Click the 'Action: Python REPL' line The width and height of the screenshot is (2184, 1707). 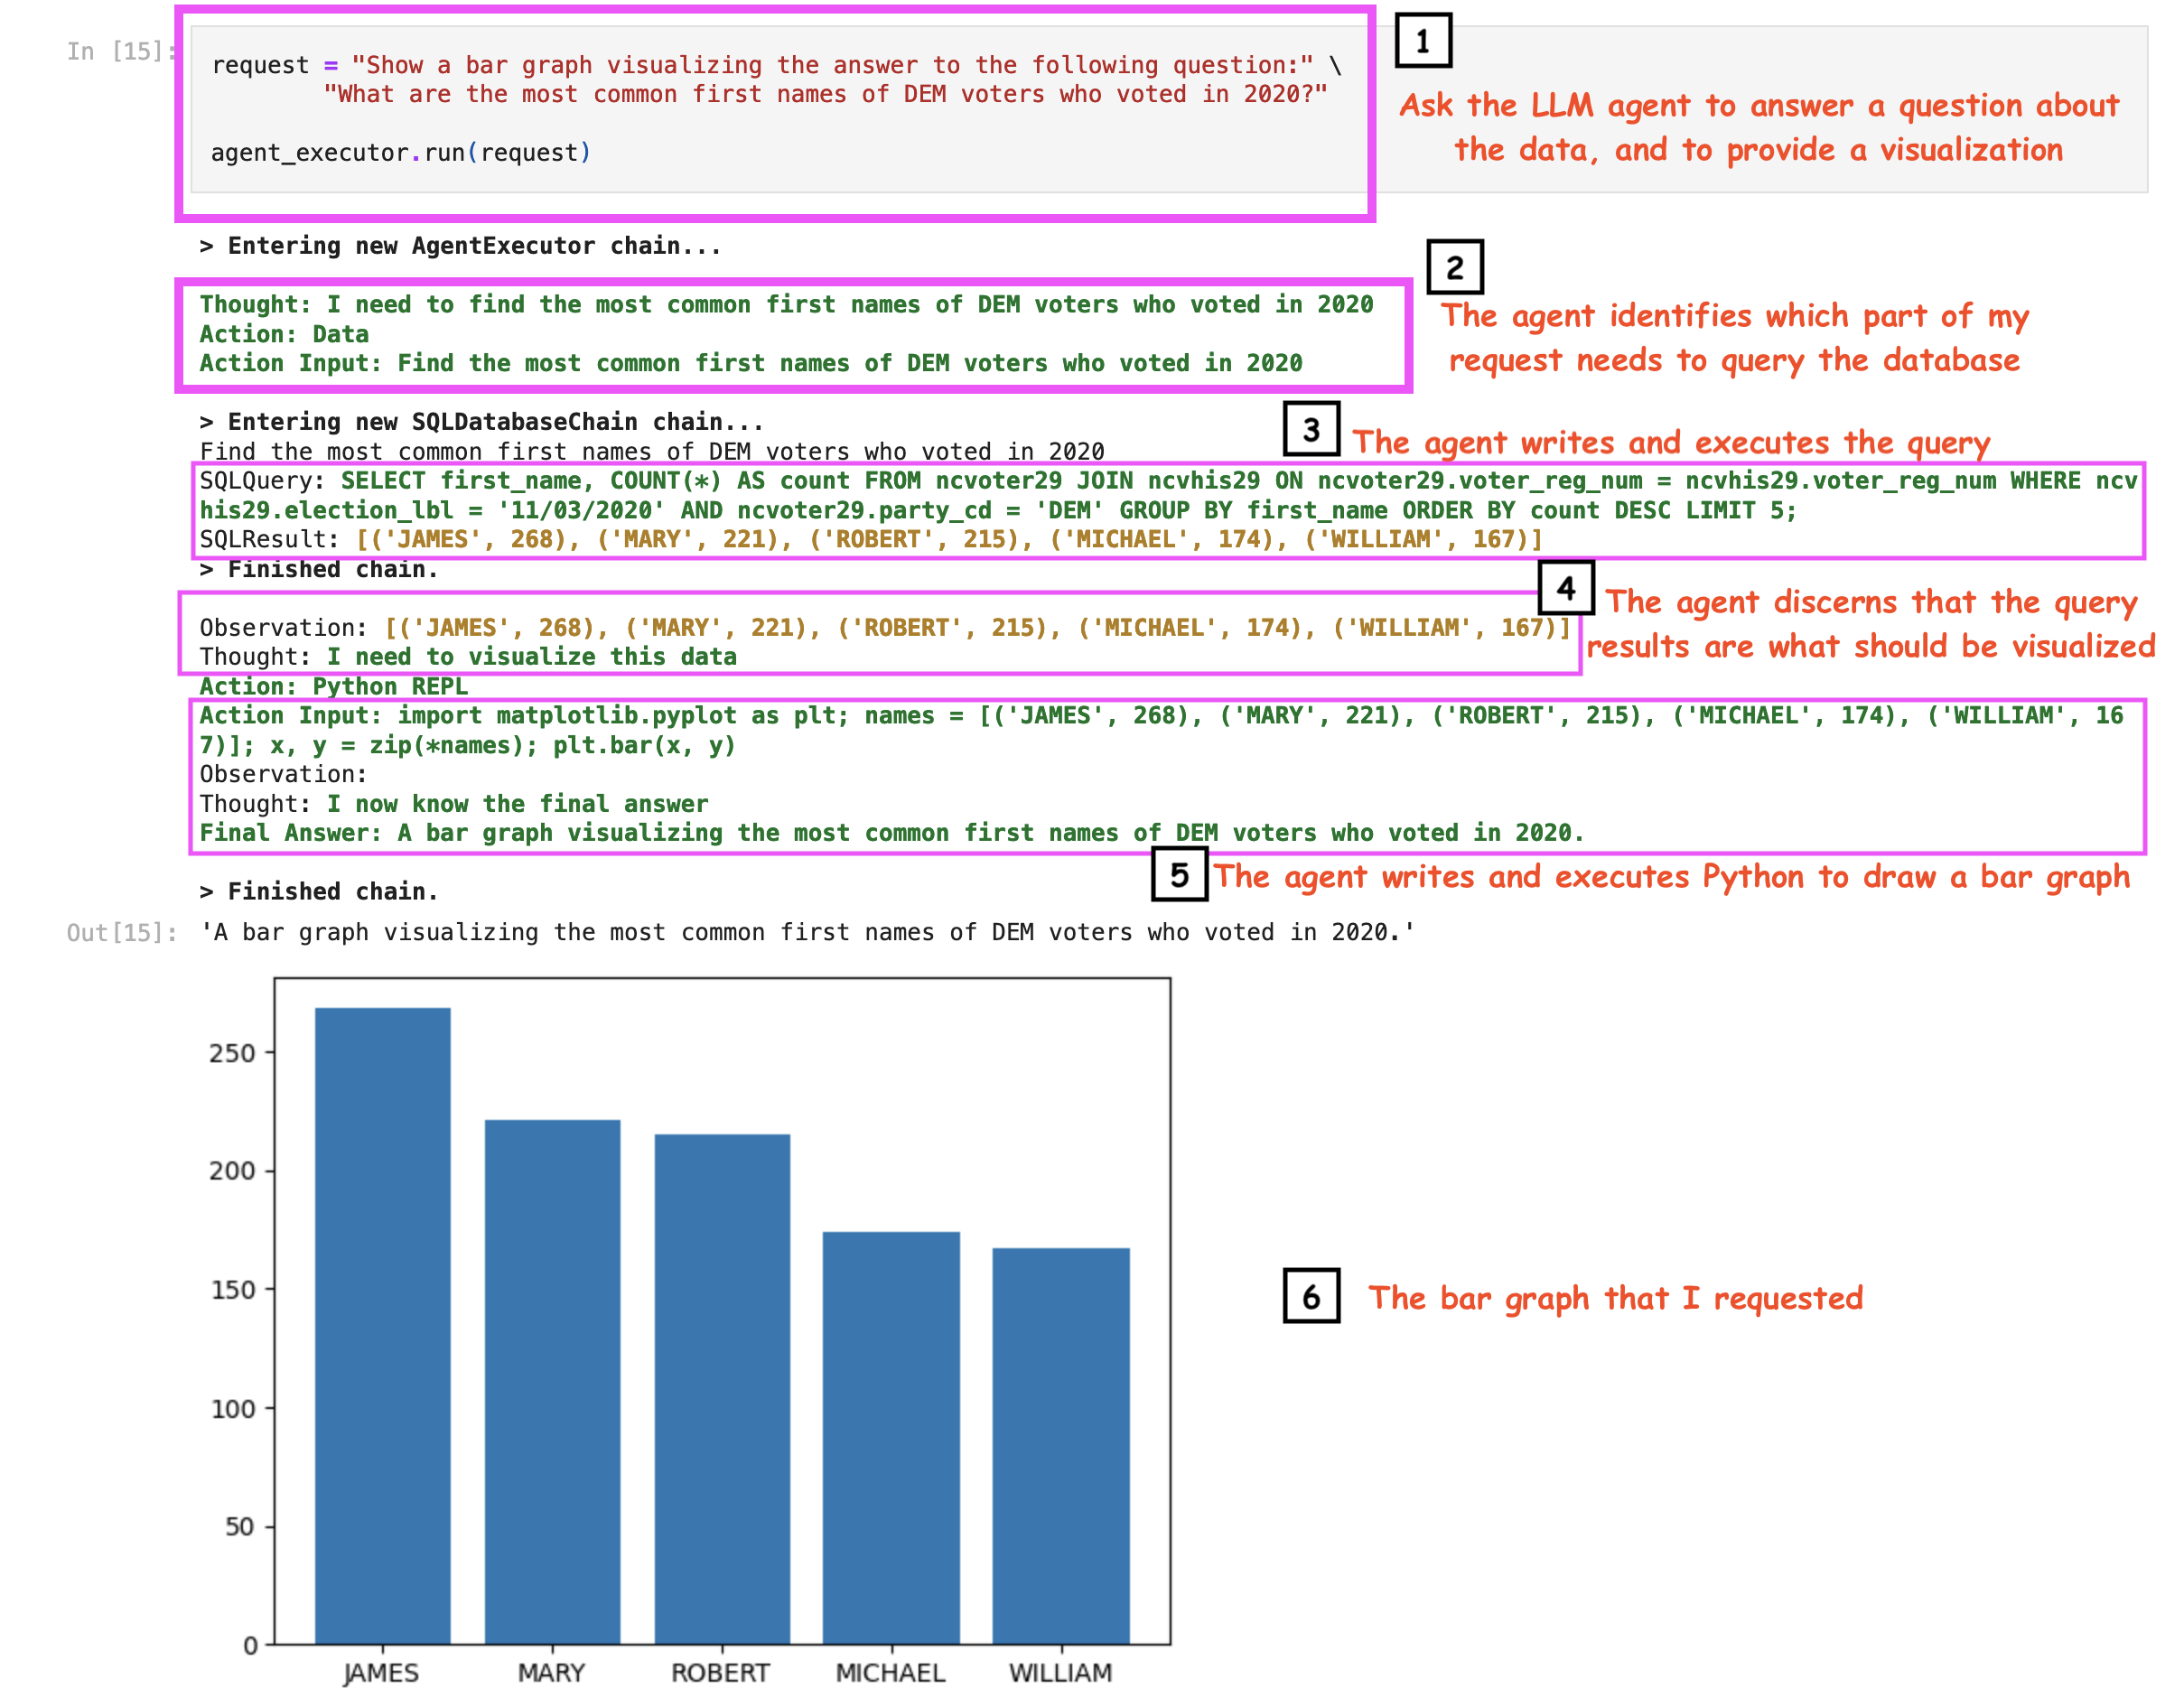[333, 686]
